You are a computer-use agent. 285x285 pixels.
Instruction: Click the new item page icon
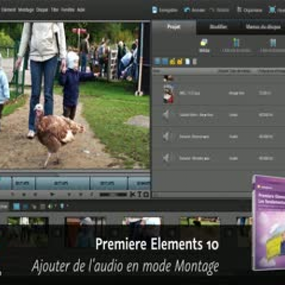[188, 62]
